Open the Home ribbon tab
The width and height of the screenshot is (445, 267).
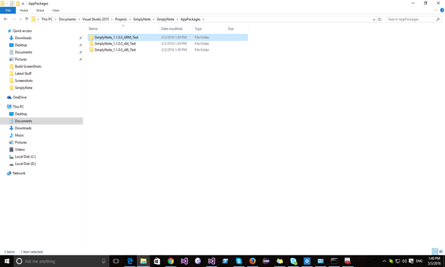pos(24,11)
